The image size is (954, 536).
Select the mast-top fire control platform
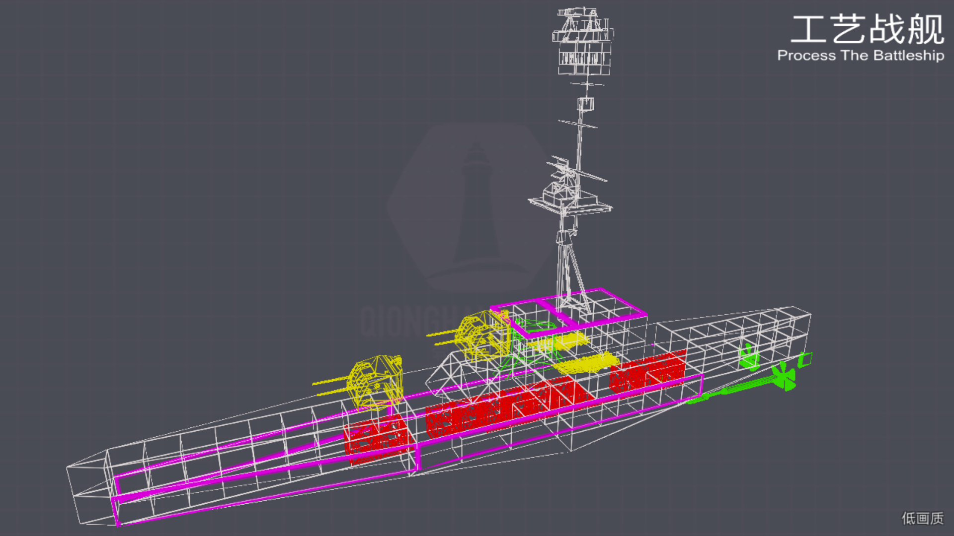pos(583,41)
